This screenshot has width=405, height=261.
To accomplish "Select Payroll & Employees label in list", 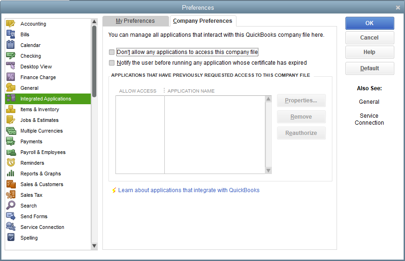I will click(x=43, y=152).
